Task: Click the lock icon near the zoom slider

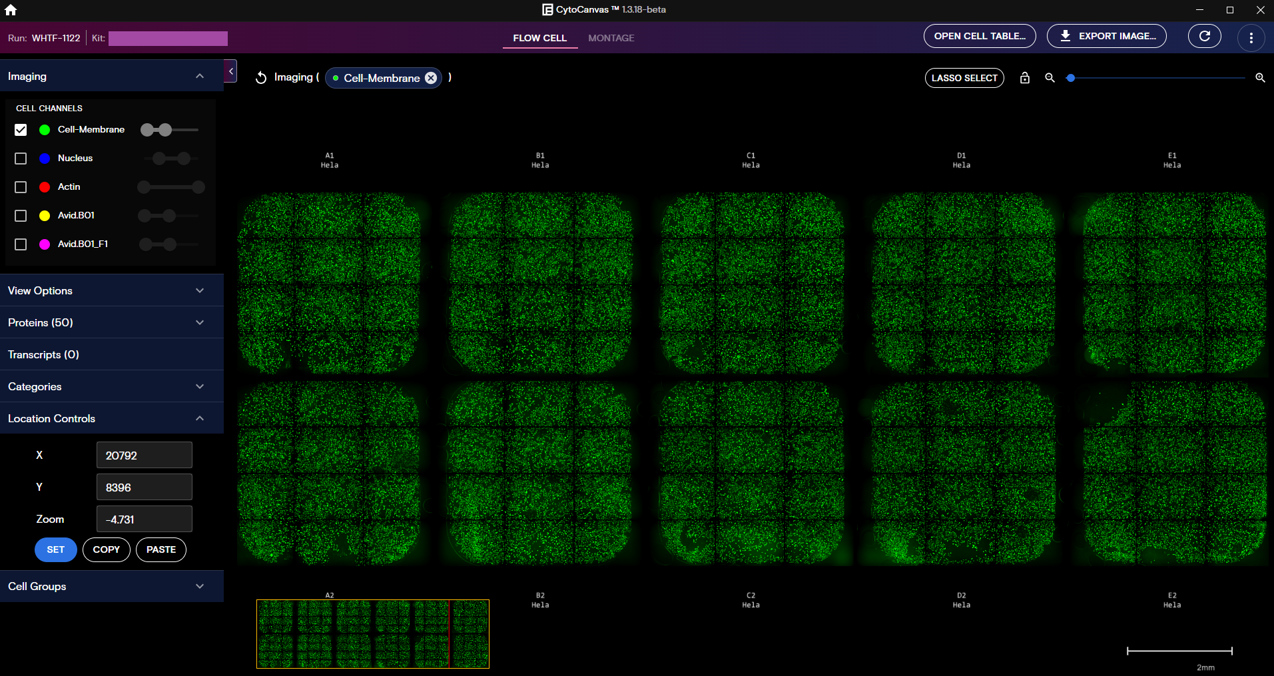Action: pos(1024,78)
